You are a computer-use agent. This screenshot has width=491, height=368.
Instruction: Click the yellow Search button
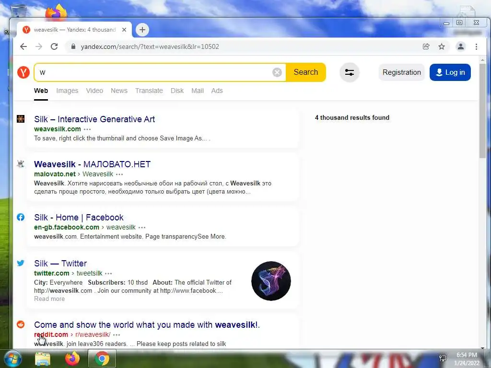pyautogui.click(x=305, y=72)
